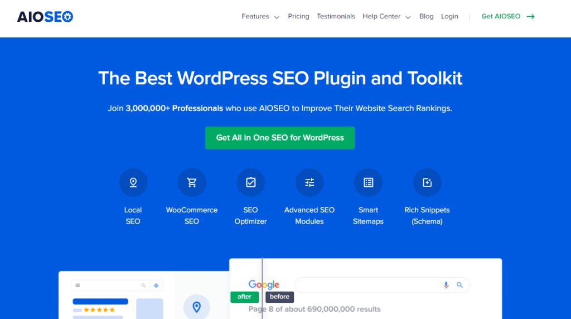Click the Local SEO label

click(133, 216)
